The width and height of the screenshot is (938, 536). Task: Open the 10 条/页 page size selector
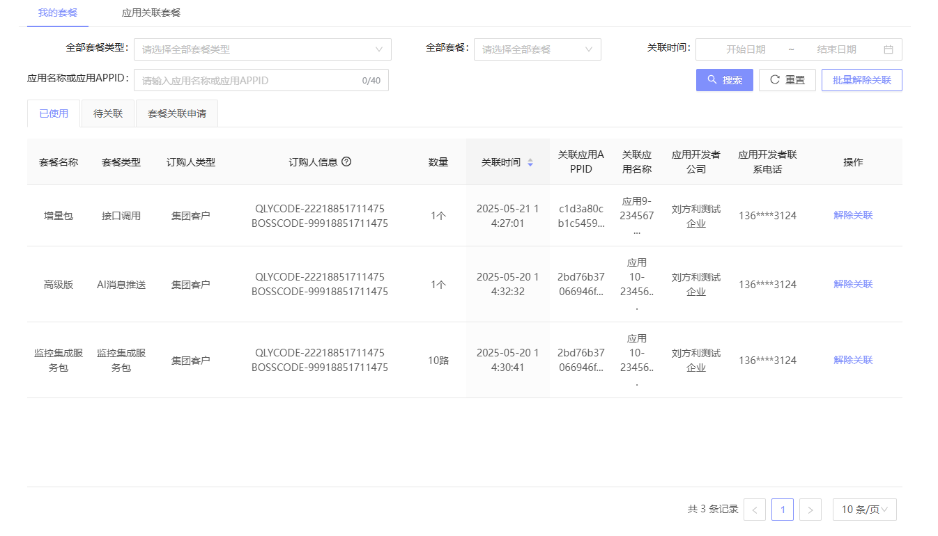click(865, 510)
